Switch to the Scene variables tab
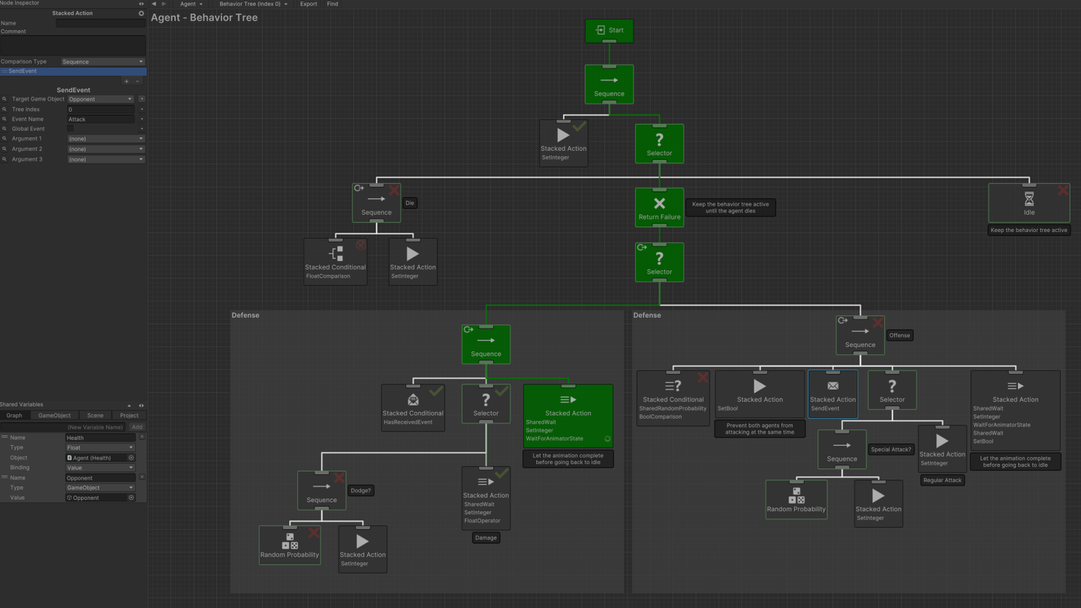Screen dimensions: 1081x608 [95, 415]
